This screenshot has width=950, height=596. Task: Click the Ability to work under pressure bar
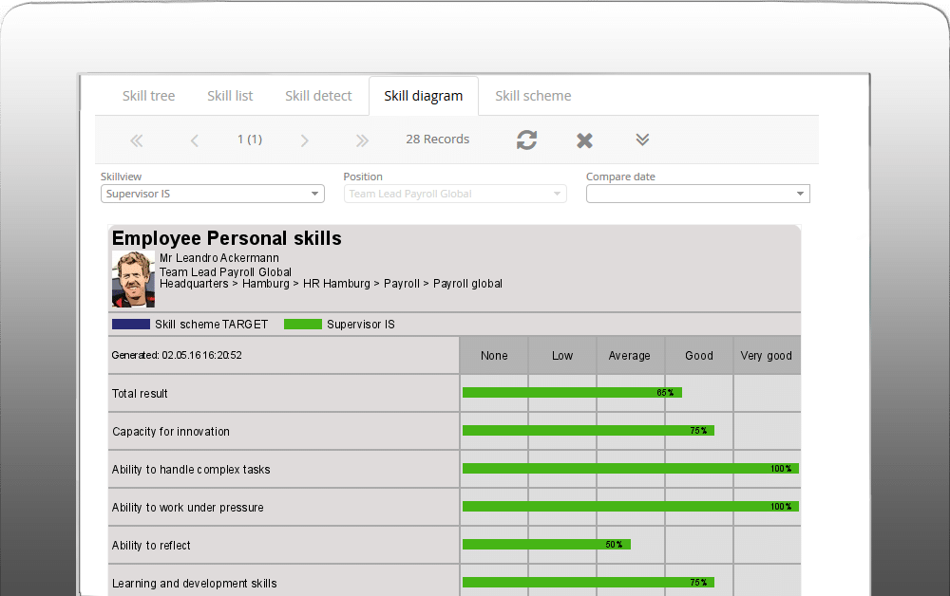pyautogui.click(x=631, y=507)
